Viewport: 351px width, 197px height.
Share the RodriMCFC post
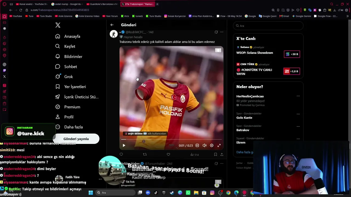point(222,155)
